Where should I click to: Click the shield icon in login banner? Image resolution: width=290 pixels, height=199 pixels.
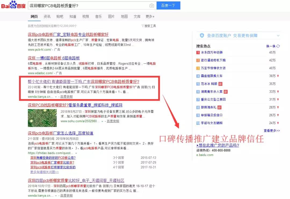tap(202, 36)
